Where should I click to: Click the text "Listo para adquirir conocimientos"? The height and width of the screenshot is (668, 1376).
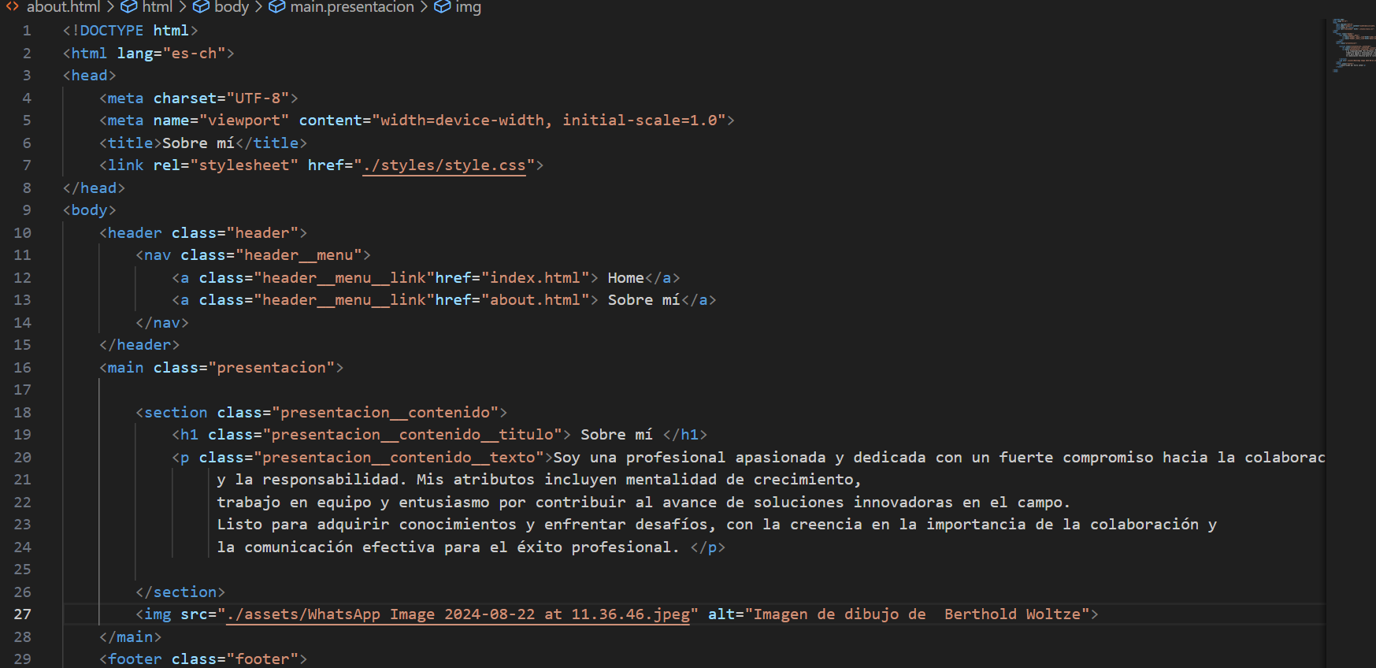tap(367, 525)
